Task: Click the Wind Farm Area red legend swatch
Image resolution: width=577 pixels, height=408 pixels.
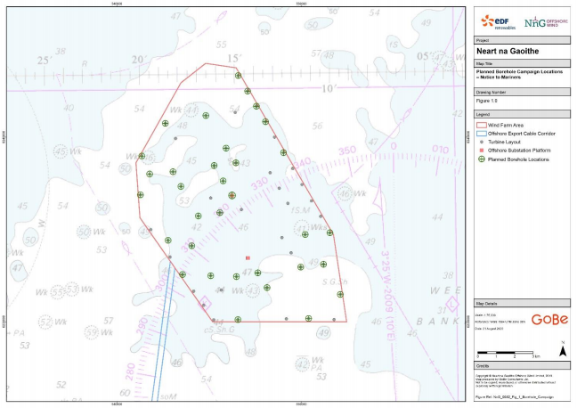Action: [481, 124]
